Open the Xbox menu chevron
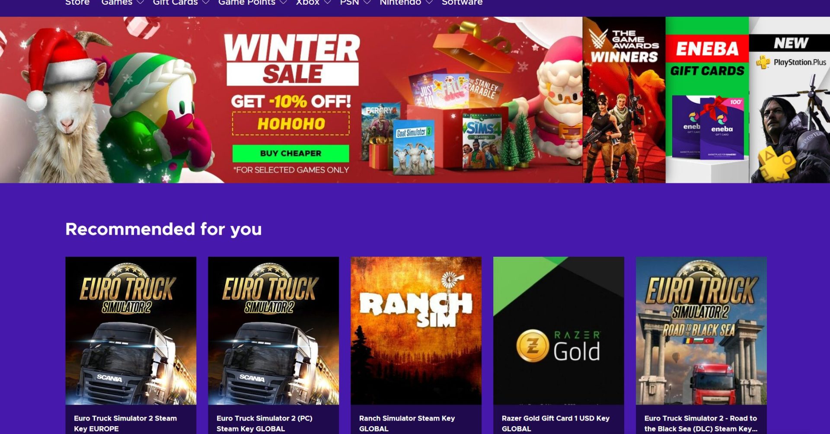The width and height of the screenshot is (830, 434). (x=327, y=3)
